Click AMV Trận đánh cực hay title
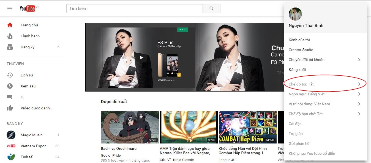 coord(185,151)
